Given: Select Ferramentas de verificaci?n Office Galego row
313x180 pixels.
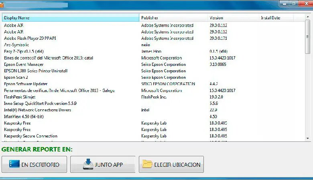Looking at the screenshot, I should [153, 90].
